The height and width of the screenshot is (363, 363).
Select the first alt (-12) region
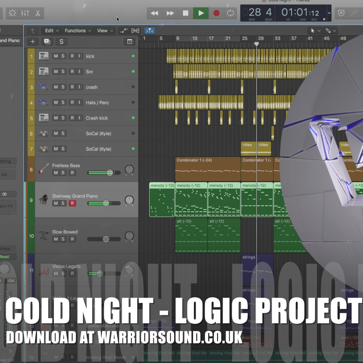(191, 235)
